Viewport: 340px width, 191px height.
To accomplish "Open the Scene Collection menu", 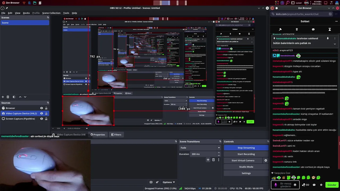I will [x=51, y=13].
